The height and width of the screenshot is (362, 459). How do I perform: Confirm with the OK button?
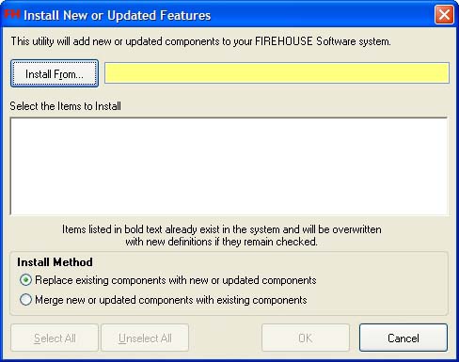(x=306, y=338)
